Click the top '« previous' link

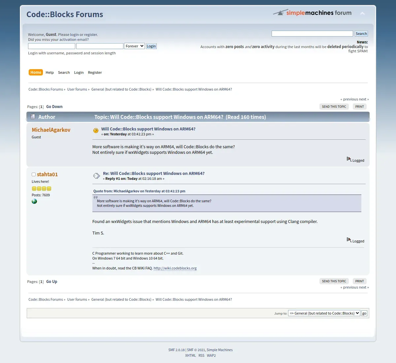click(x=349, y=99)
